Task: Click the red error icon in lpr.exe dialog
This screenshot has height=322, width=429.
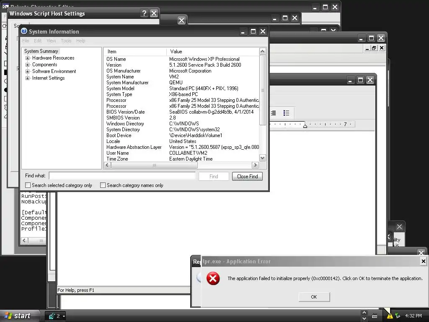Action: [x=213, y=279]
